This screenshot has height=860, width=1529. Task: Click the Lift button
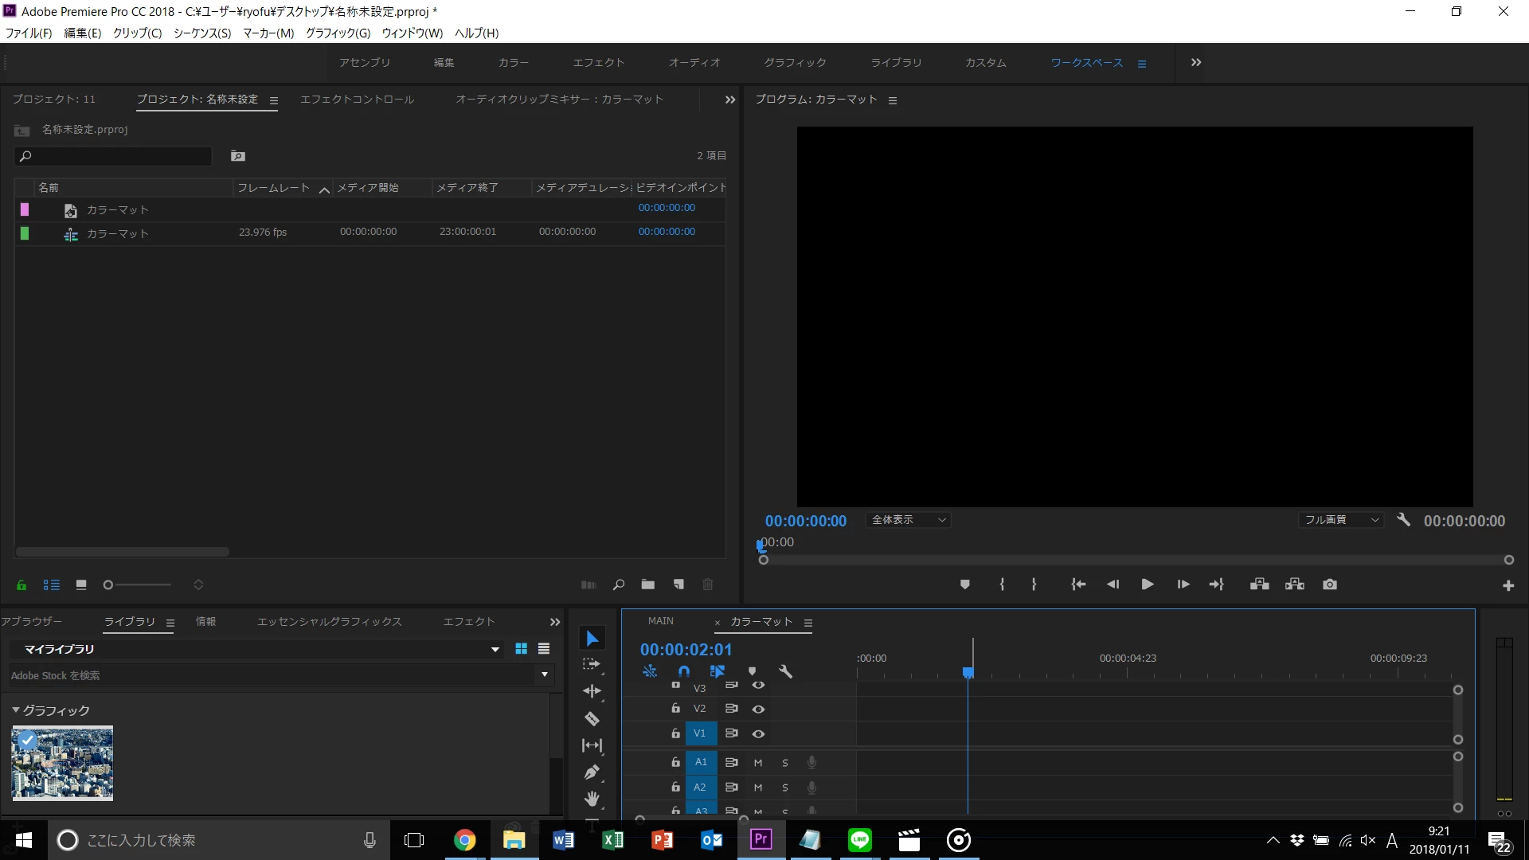coord(1259,584)
